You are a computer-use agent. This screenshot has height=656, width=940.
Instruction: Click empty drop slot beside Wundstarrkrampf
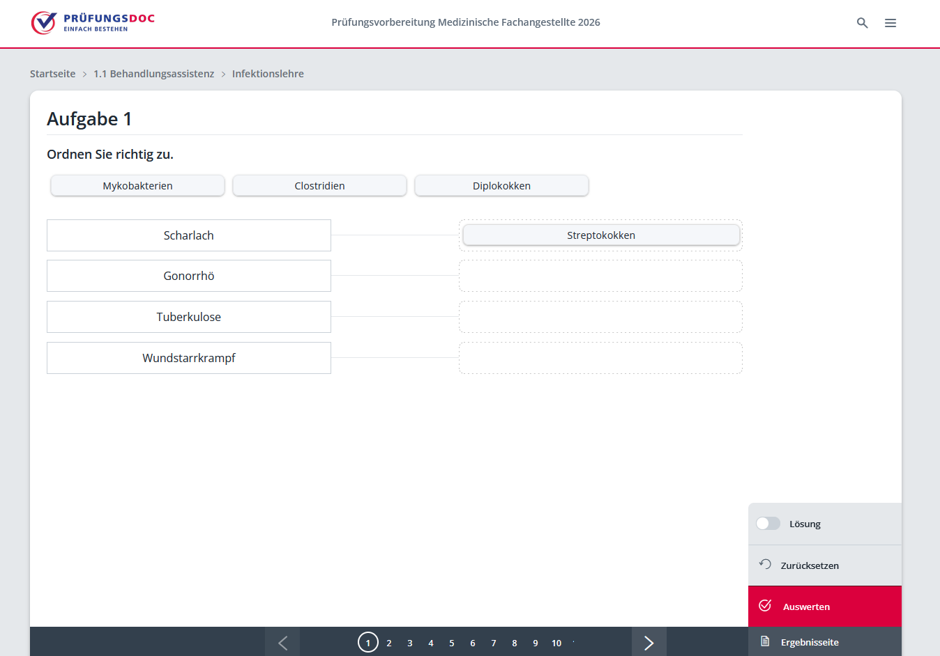click(x=600, y=358)
